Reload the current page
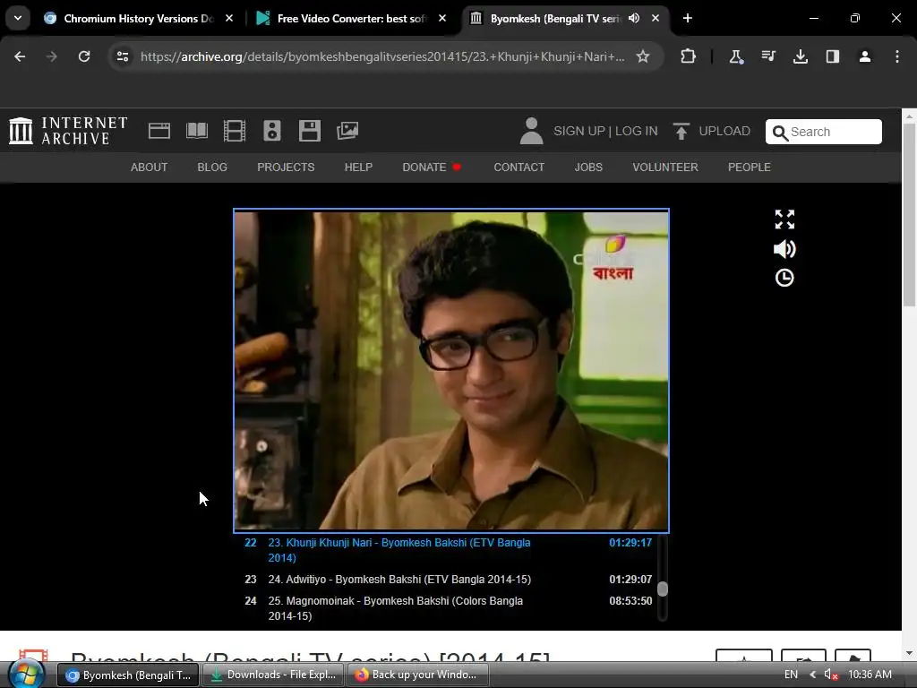Image resolution: width=917 pixels, height=688 pixels. [84, 56]
